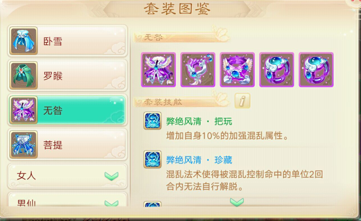This screenshot has width=361, height=221.
Task: Select the 无咎 set list entry
Action: click(x=67, y=110)
